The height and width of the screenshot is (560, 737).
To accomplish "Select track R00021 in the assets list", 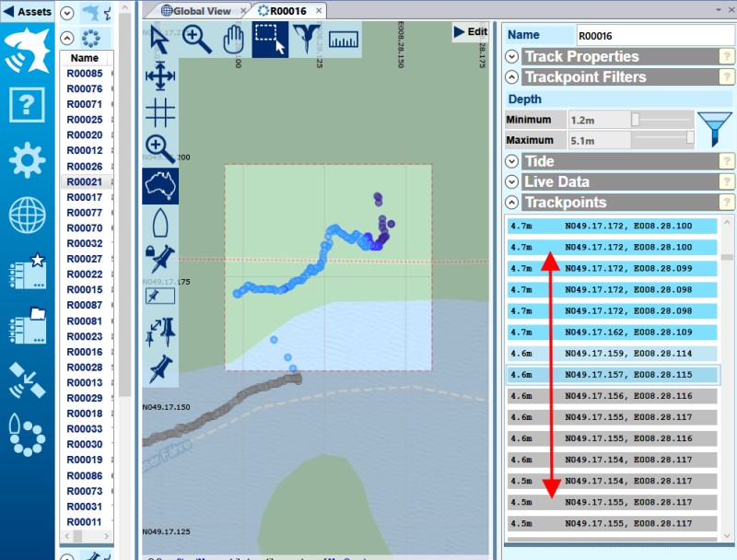I will tap(85, 181).
